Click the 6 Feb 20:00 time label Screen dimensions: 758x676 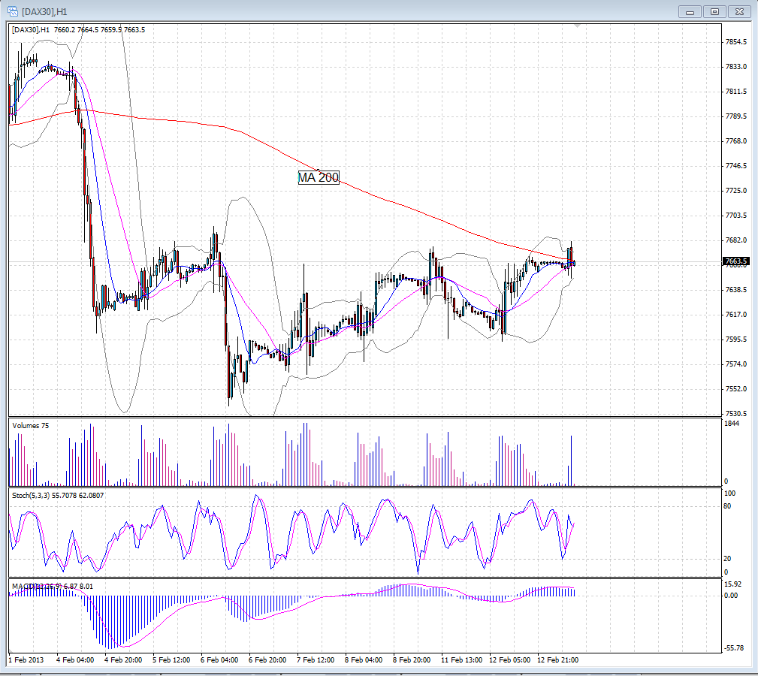pos(267,659)
